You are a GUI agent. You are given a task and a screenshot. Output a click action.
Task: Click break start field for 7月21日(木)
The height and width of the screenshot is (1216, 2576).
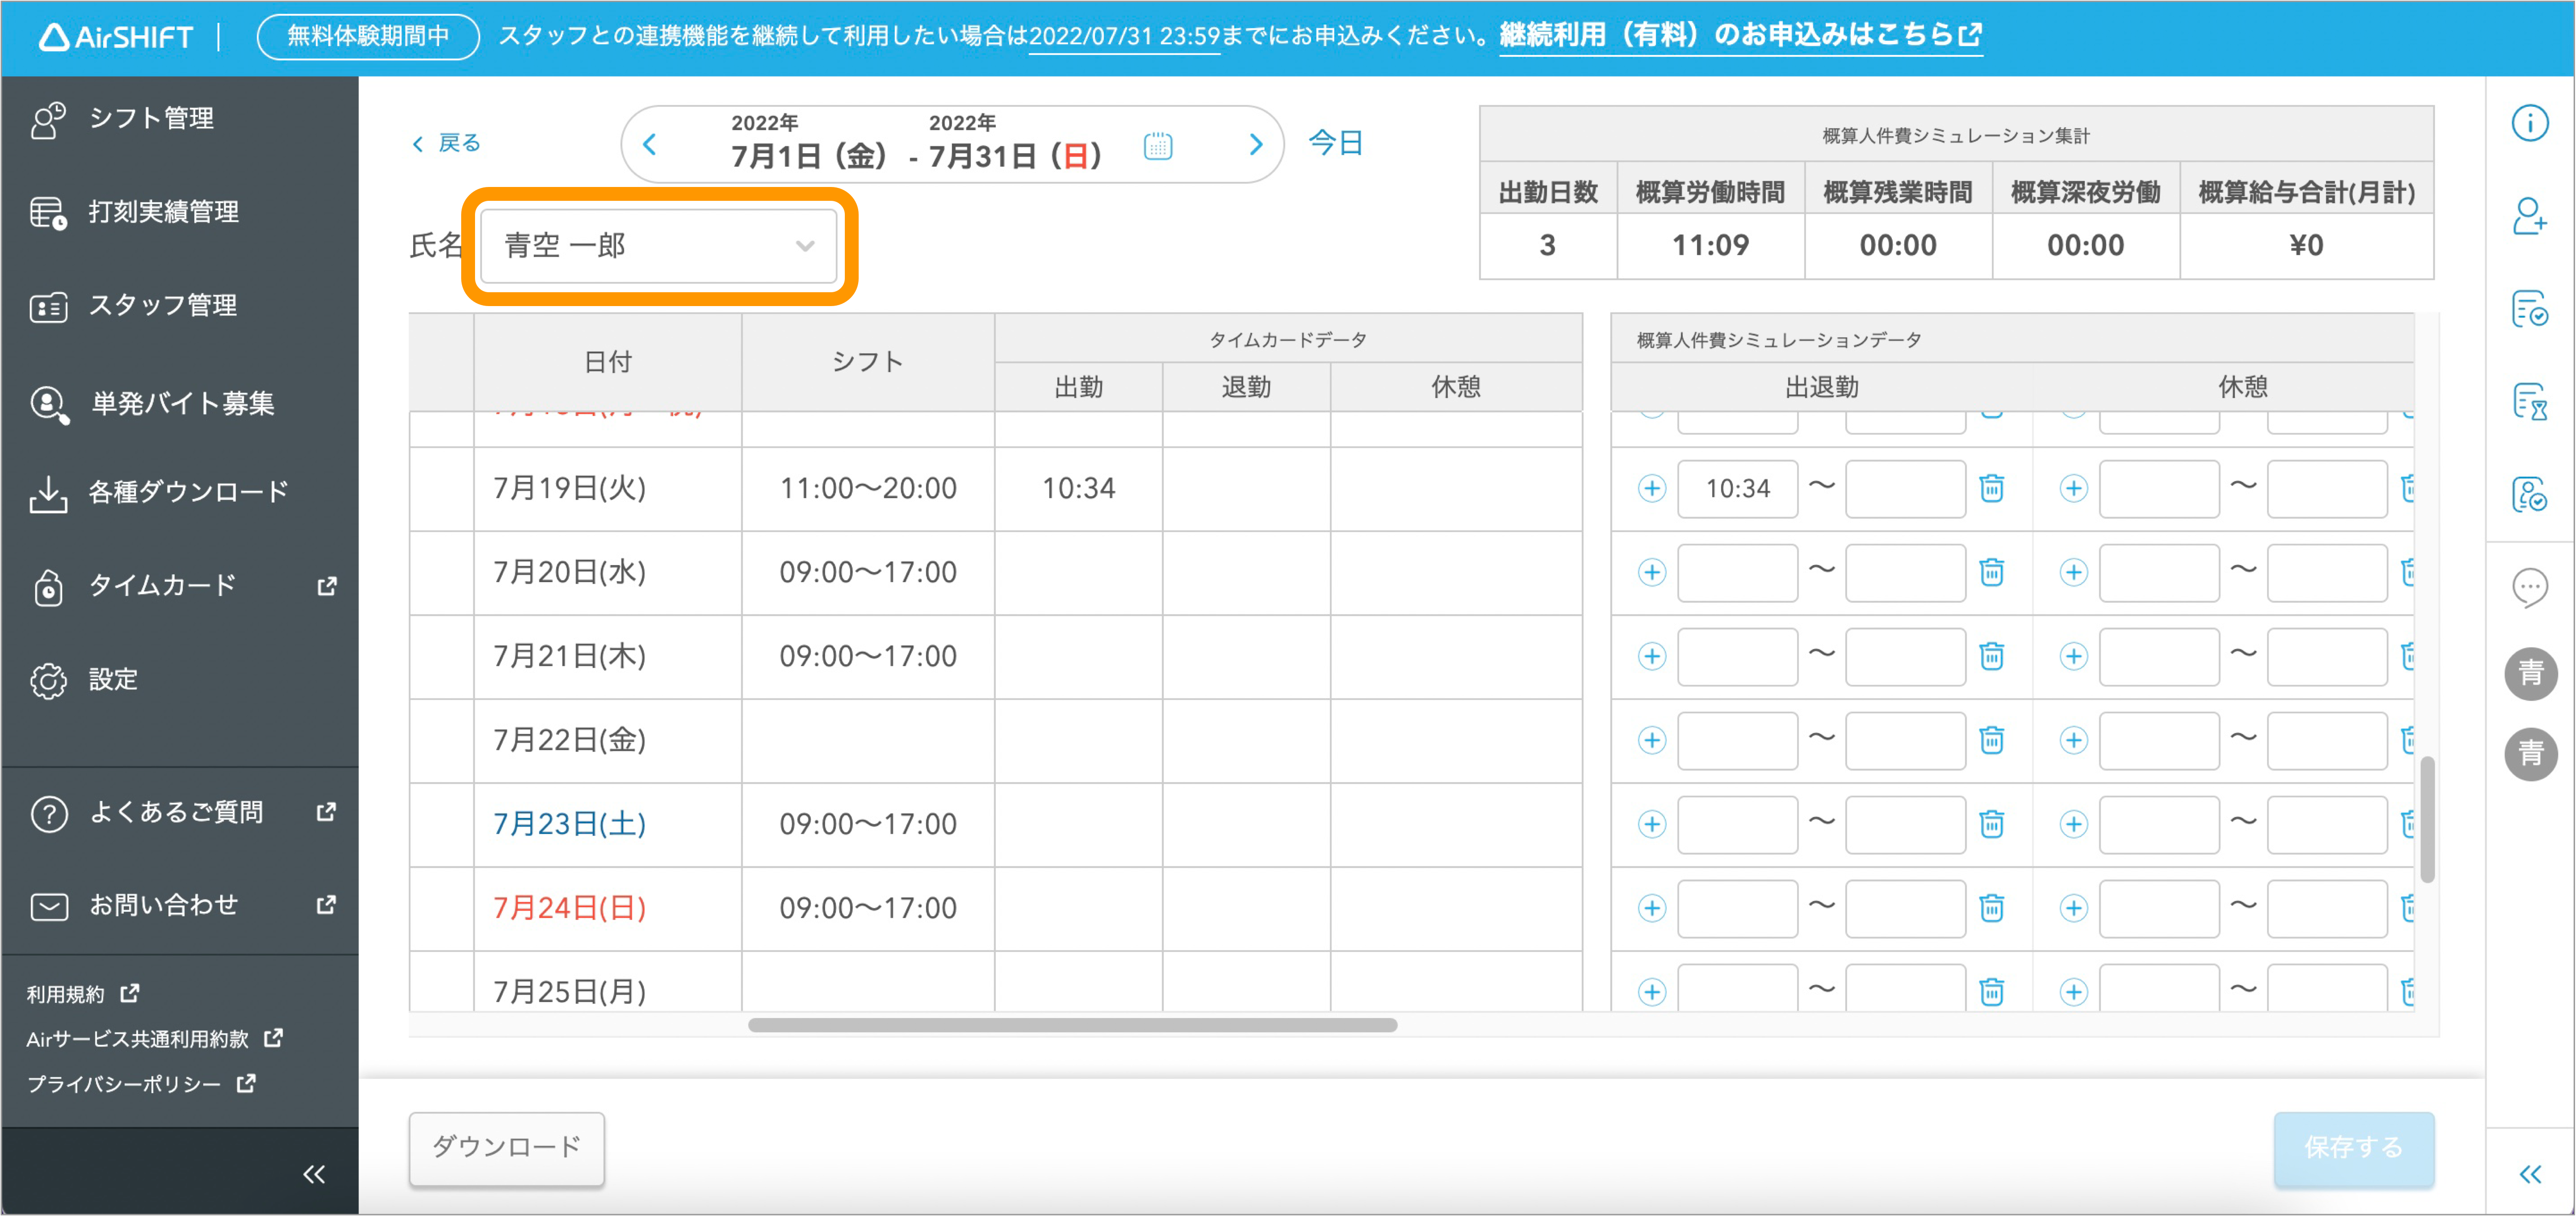point(2160,657)
